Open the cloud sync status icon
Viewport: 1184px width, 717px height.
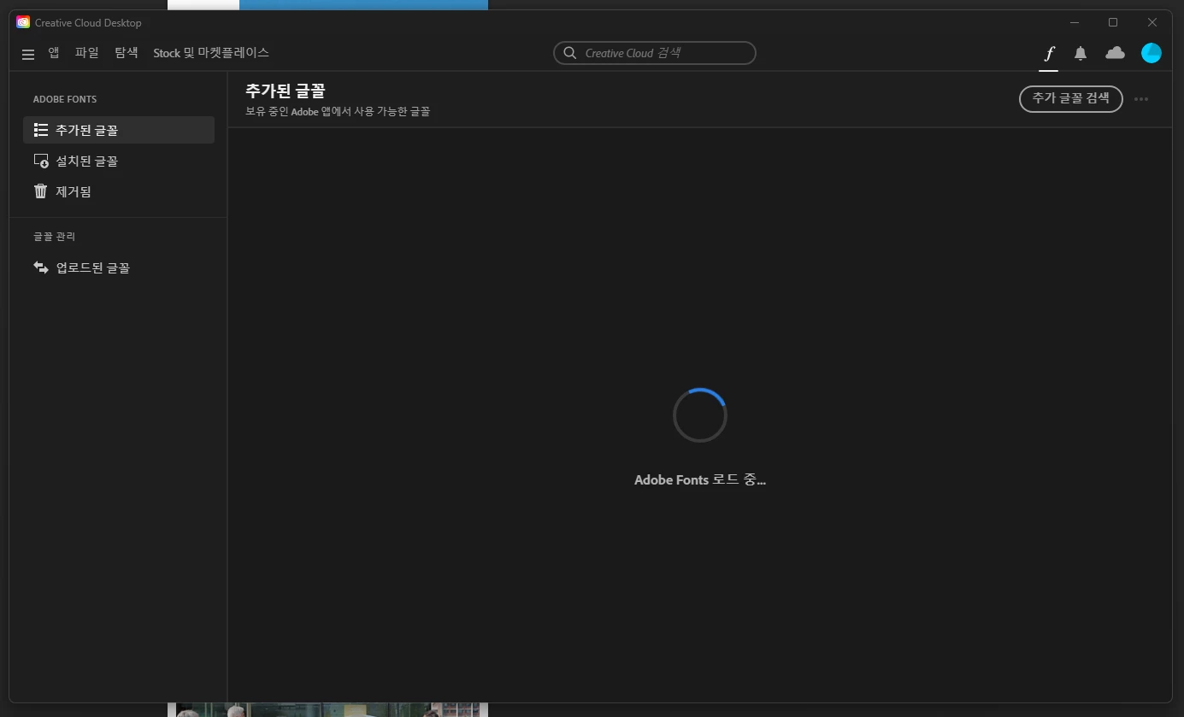point(1115,53)
